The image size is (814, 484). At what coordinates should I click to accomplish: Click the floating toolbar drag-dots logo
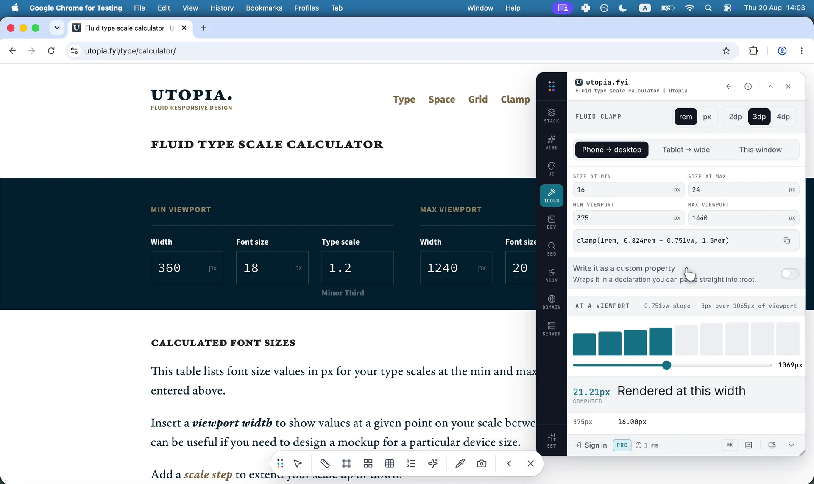(x=280, y=464)
